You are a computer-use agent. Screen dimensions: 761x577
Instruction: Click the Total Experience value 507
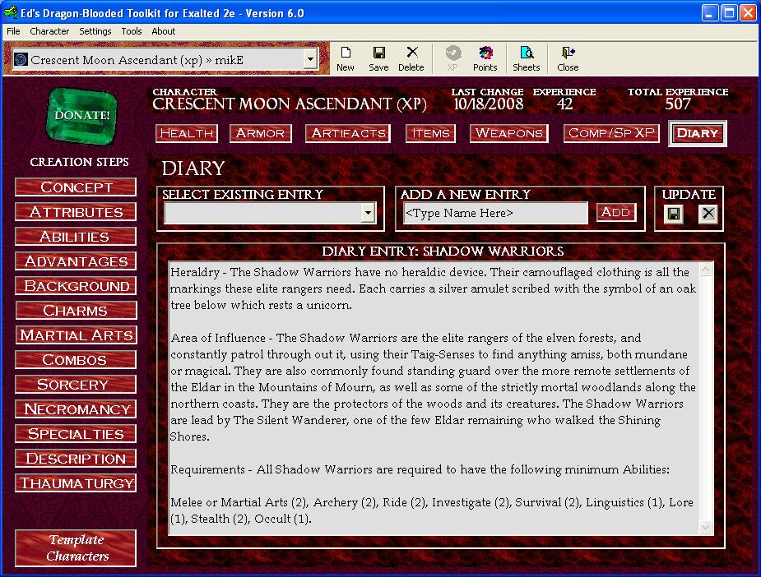(x=678, y=104)
